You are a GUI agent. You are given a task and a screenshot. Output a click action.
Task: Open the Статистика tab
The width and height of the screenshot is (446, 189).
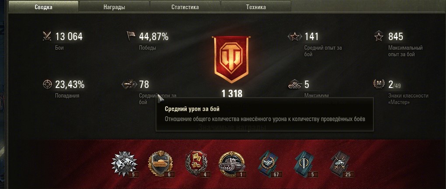(x=185, y=7)
